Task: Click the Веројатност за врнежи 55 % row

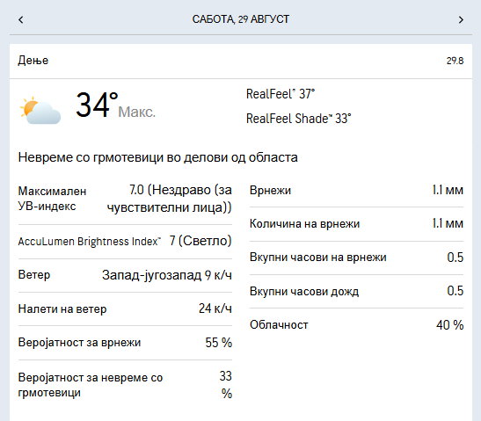Action: (x=125, y=343)
